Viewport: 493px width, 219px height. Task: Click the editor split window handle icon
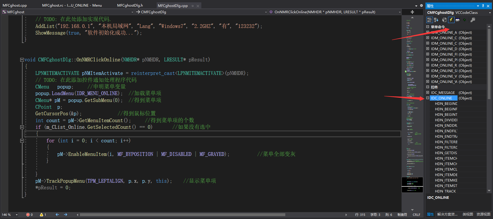click(x=412, y=12)
